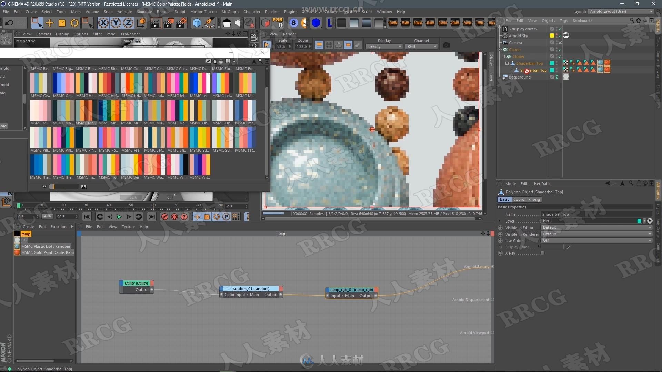Add a Cube primitive object
This screenshot has height=372, width=662.
(197, 23)
